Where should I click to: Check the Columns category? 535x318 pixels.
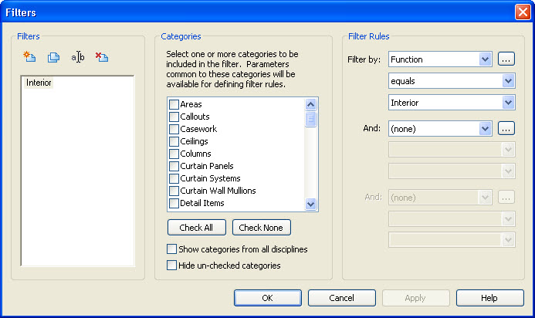pos(174,154)
